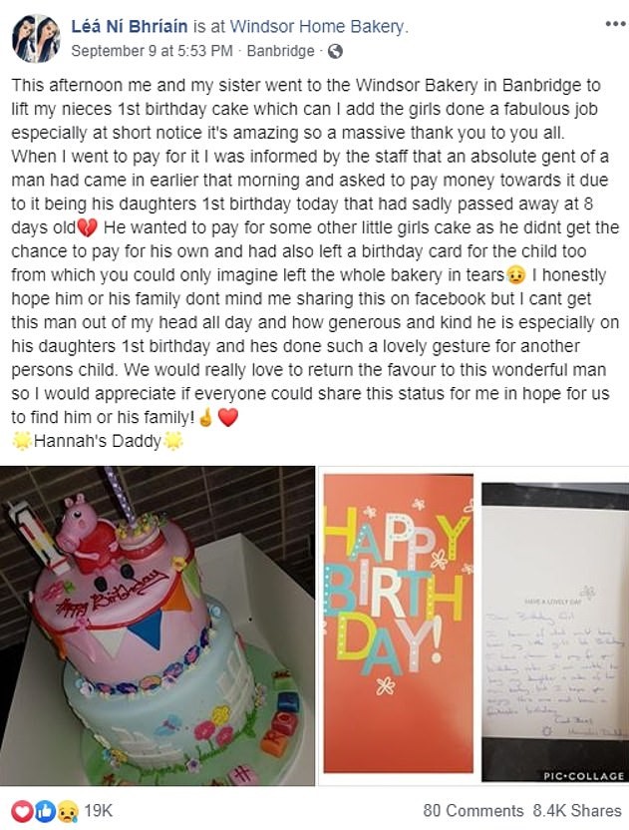Open the Peppa Pig birthday cake photo
629x830 pixels.
157,625
